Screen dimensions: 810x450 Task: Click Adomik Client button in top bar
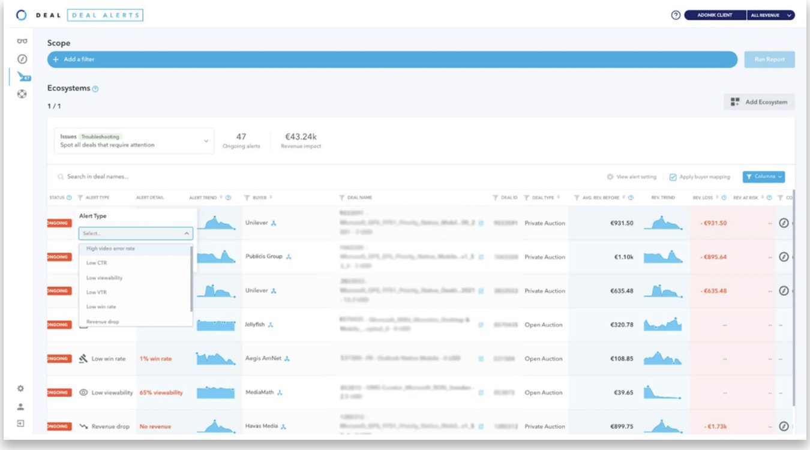click(715, 15)
